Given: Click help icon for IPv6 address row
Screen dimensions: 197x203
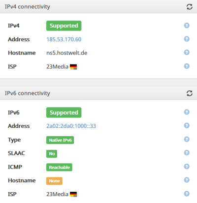Looking at the screenshot, I should [187, 125].
